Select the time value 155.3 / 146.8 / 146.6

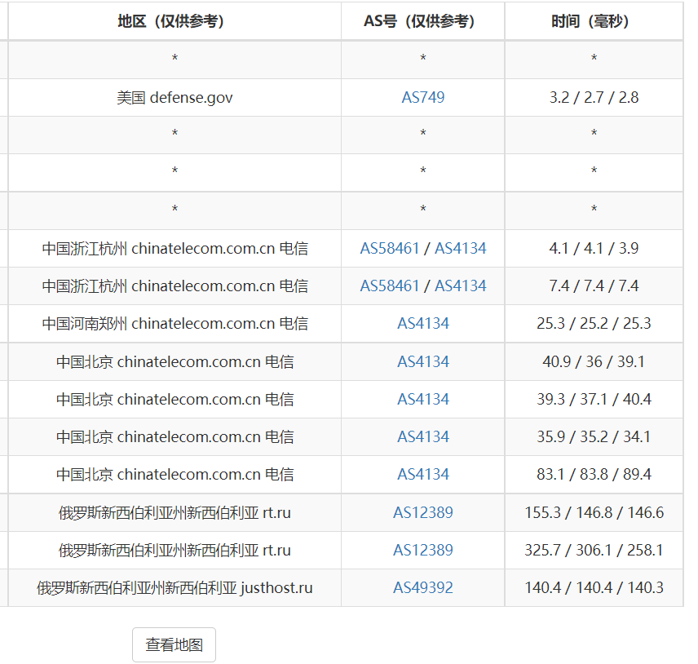[594, 512]
